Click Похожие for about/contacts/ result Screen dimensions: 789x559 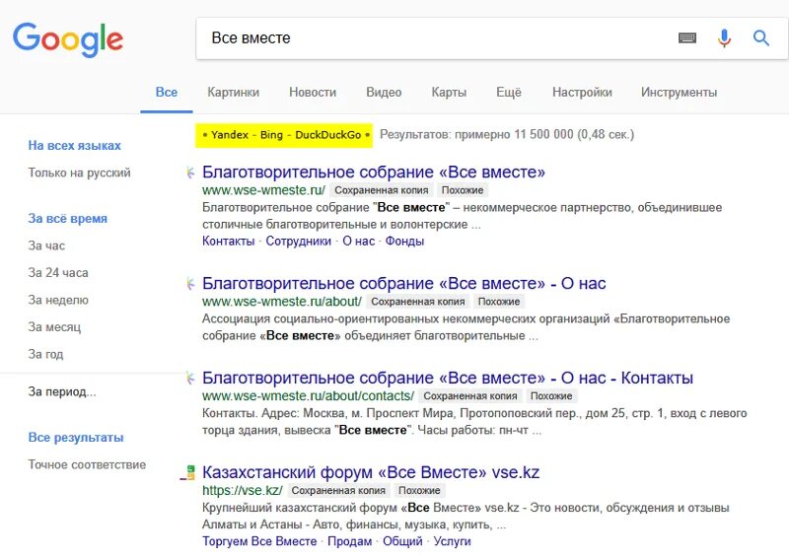click(x=551, y=396)
